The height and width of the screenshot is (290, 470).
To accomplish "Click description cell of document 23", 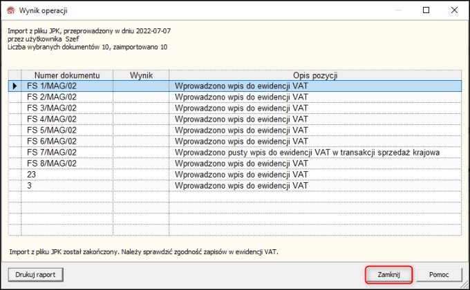I will coord(315,175).
